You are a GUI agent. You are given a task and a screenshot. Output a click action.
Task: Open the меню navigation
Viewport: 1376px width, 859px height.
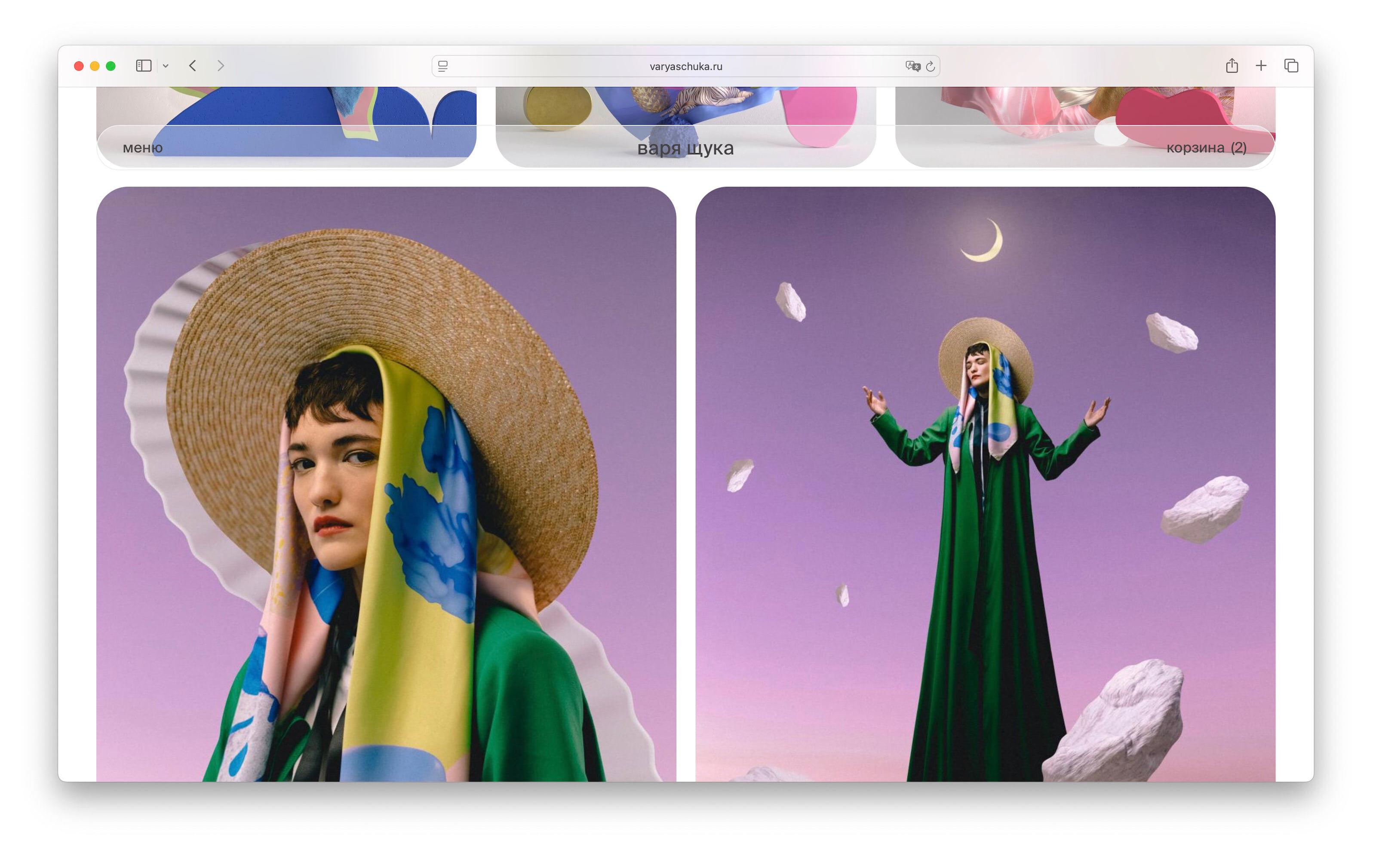tap(143, 148)
